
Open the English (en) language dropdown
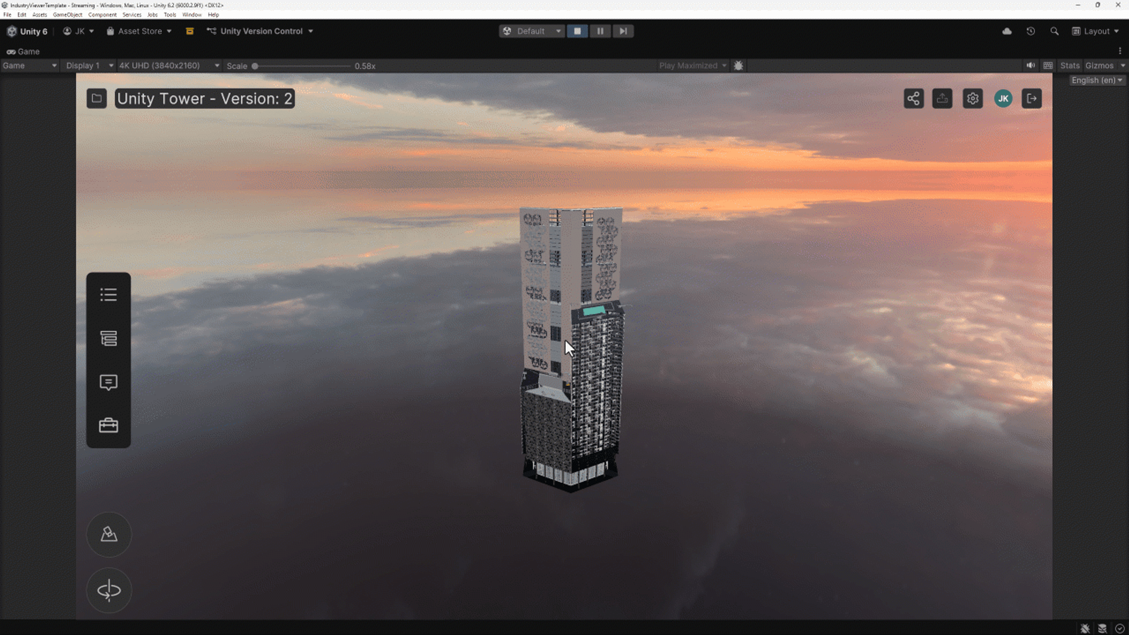(1097, 80)
